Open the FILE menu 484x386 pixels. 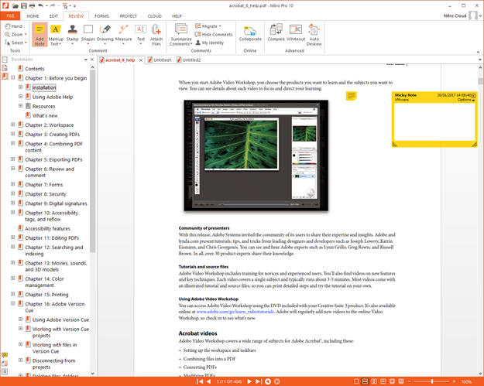tap(10, 15)
